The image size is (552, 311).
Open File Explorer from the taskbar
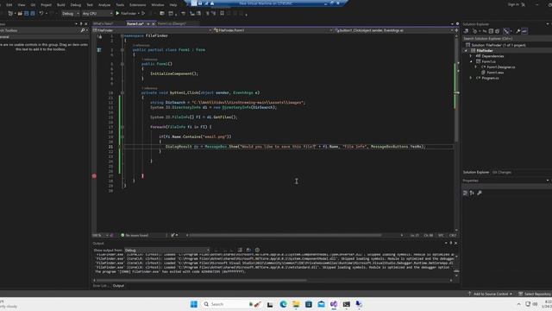pyautogui.click(x=296, y=304)
